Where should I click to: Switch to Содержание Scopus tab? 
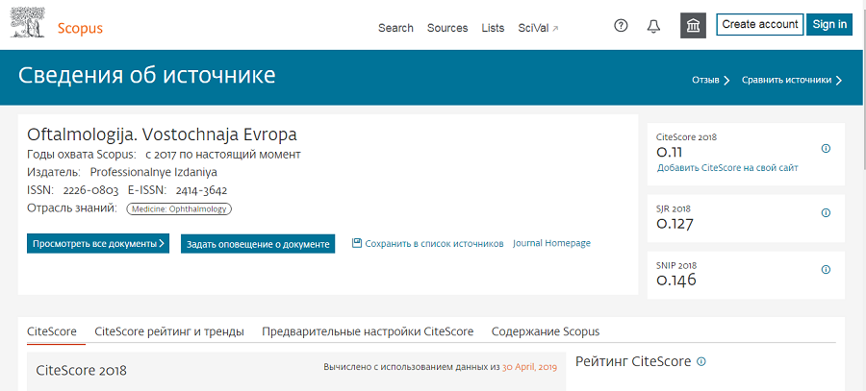546,332
